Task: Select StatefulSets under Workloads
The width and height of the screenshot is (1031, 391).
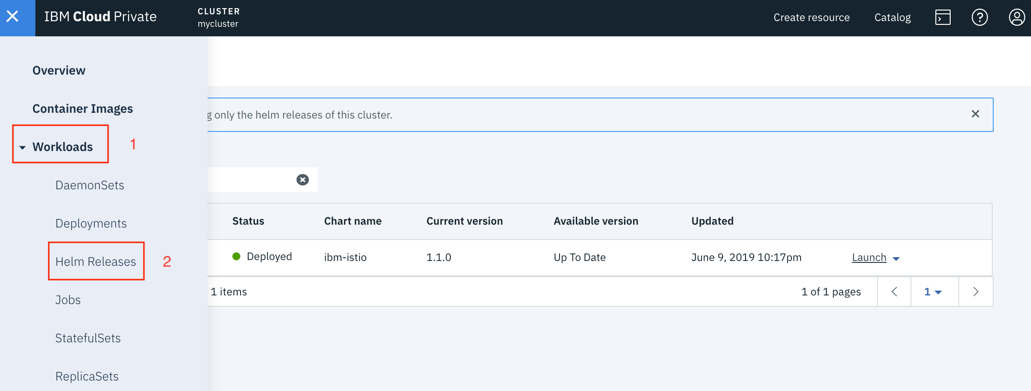Action: (88, 338)
